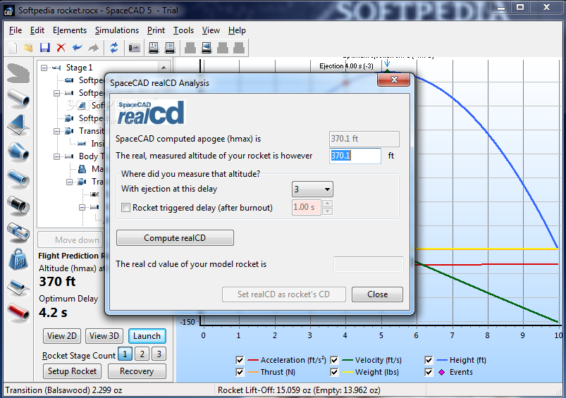Toggle the Height (ft) graph checkbox
The height and width of the screenshot is (398, 566).
tap(429, 360)
